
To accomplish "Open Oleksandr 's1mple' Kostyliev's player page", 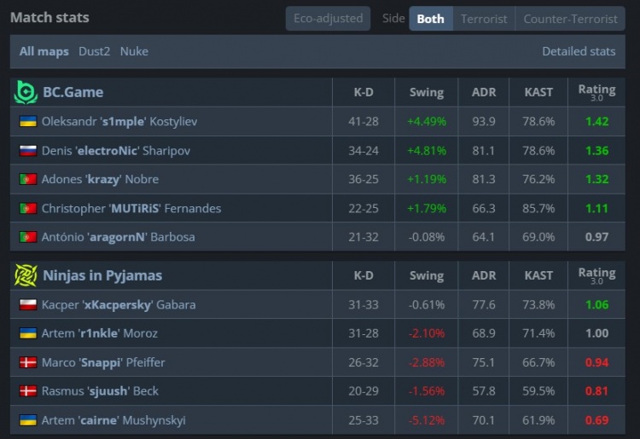I will coord(119,122).
